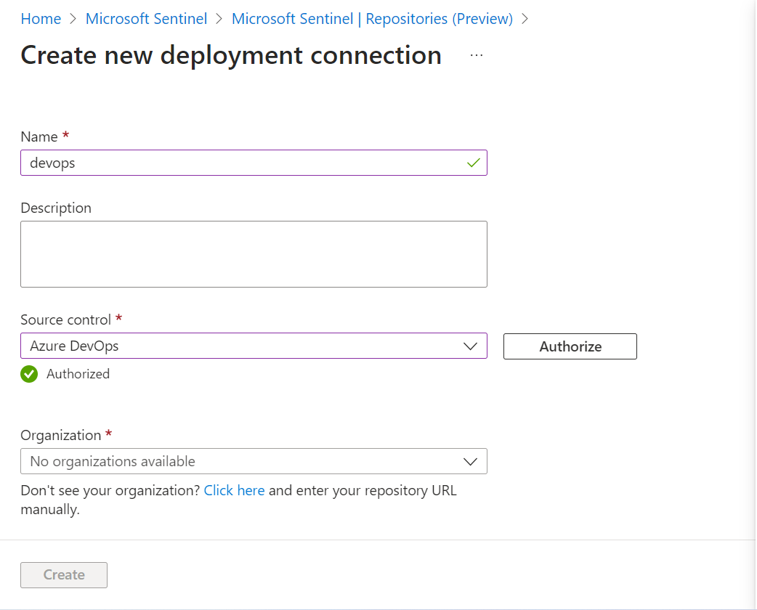The width and height of the screenshot is (757, 610).
Task: Click the Source control chevron arrow
Action: click(470, 346)
